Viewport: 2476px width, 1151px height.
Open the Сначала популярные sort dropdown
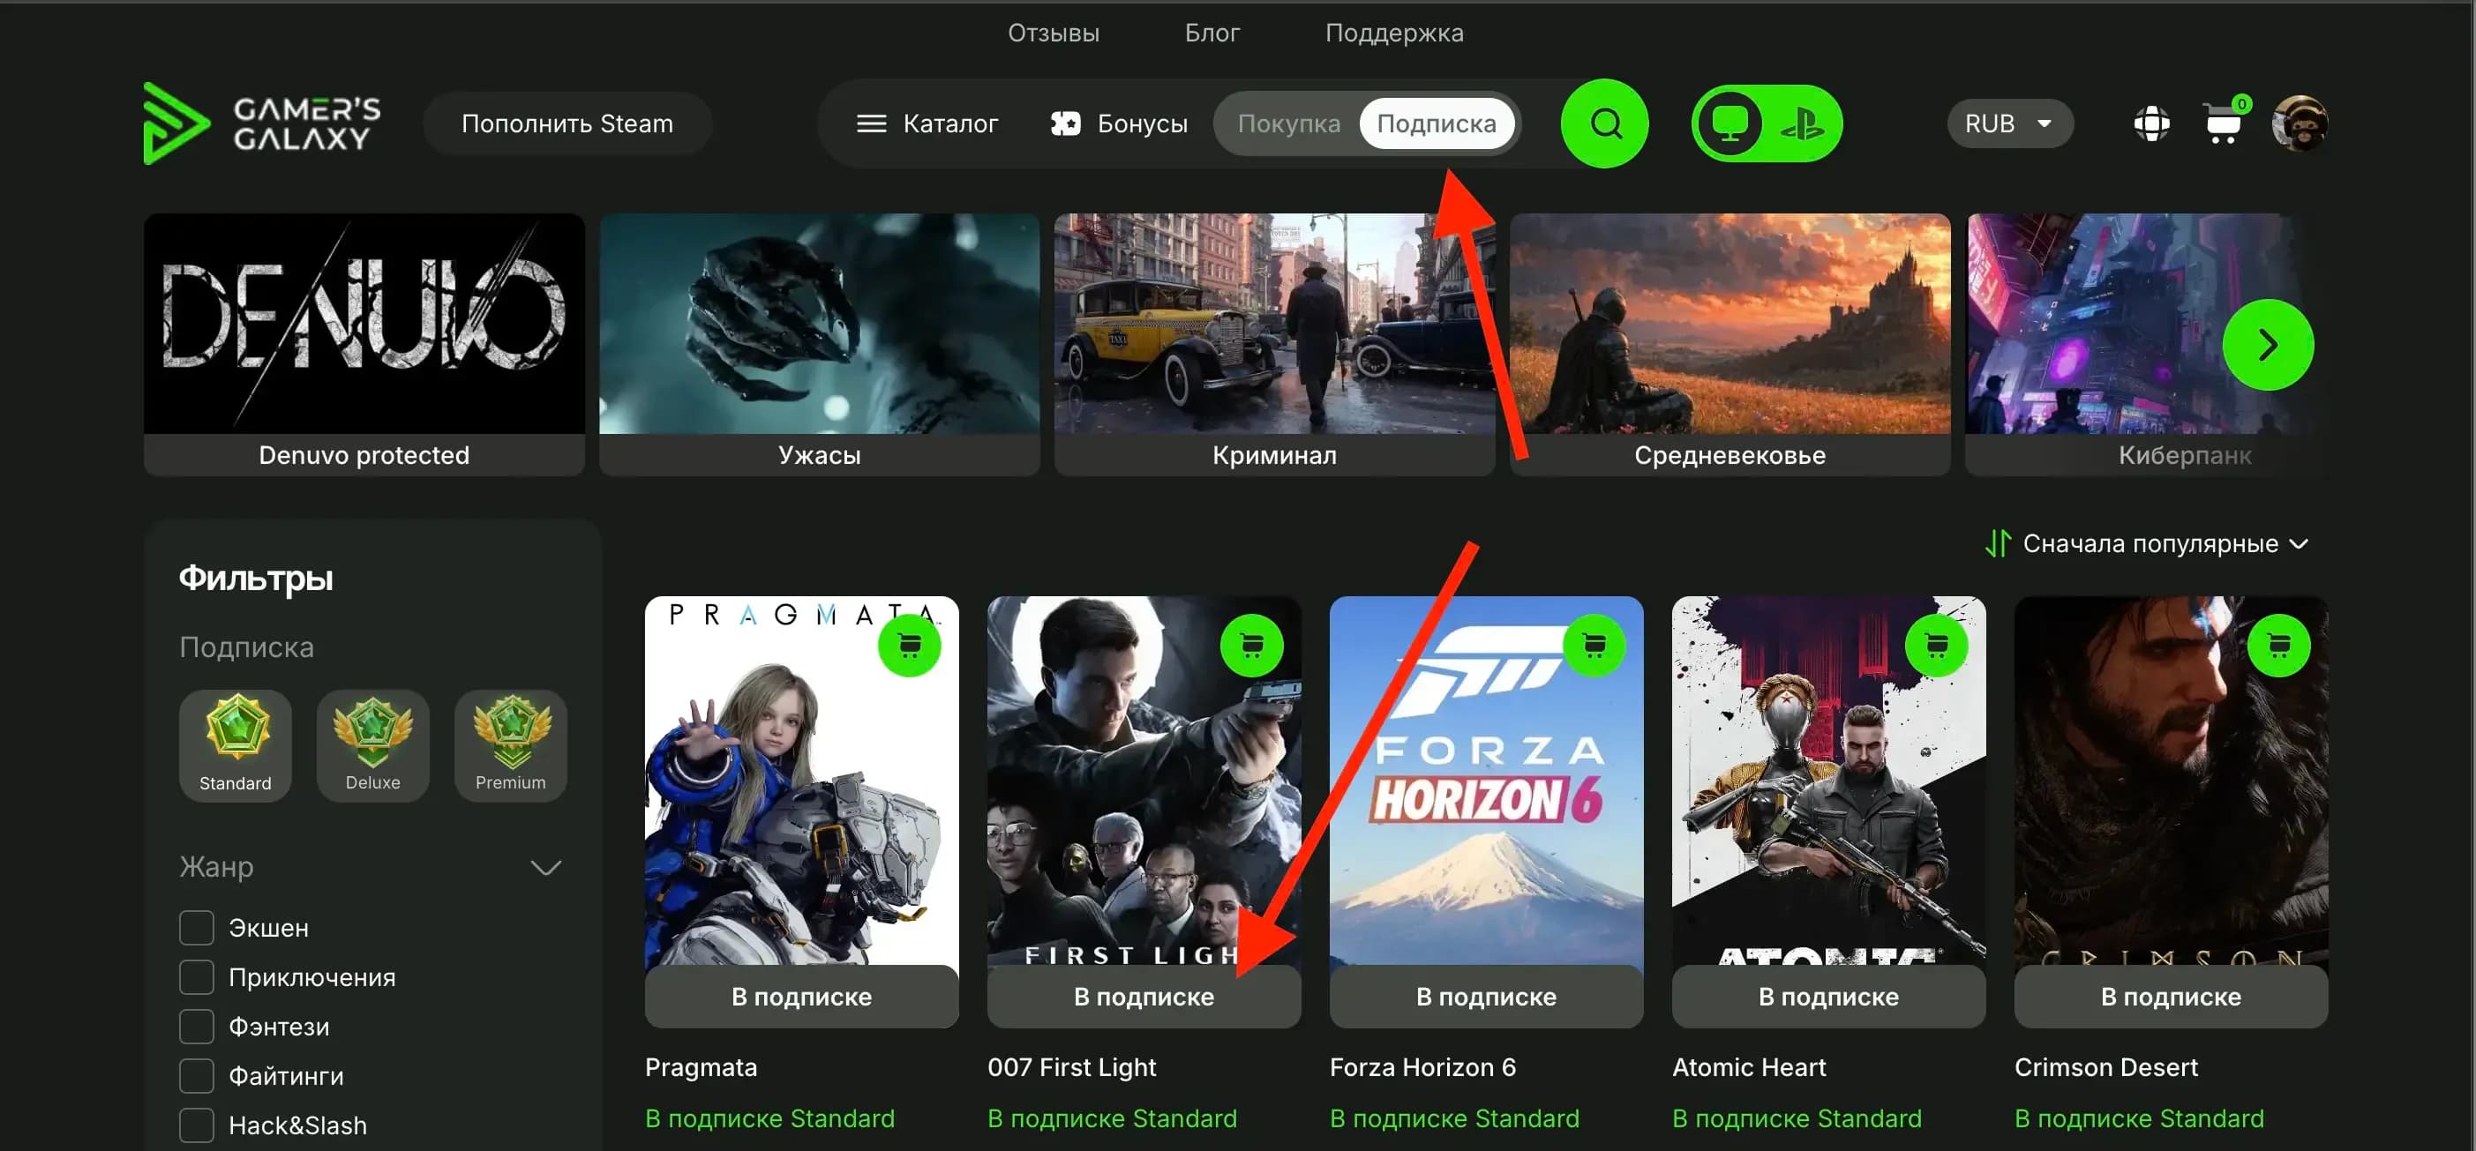click(2147, 542)
